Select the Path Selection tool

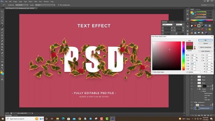click(2, 59)
